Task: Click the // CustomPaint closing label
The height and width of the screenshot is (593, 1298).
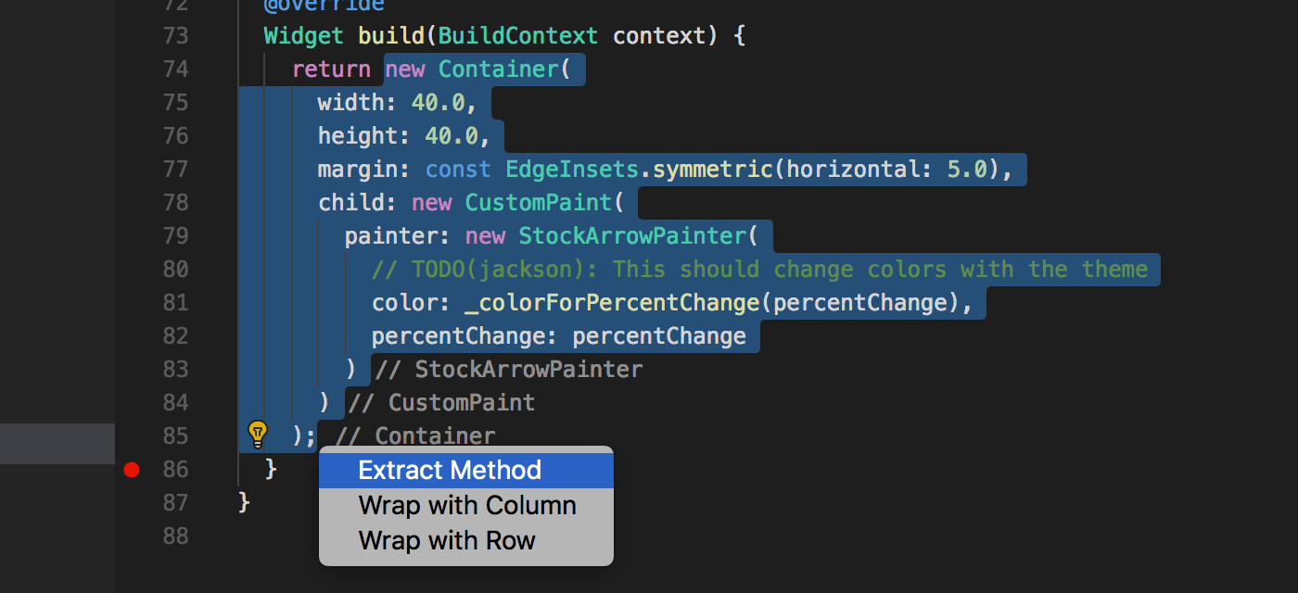Action: pos(443,403)
